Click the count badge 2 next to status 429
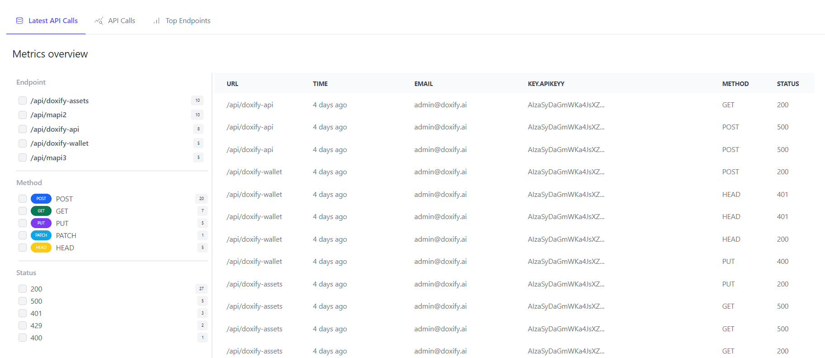This screenshot has height=358, width=825. pos(202,325)
